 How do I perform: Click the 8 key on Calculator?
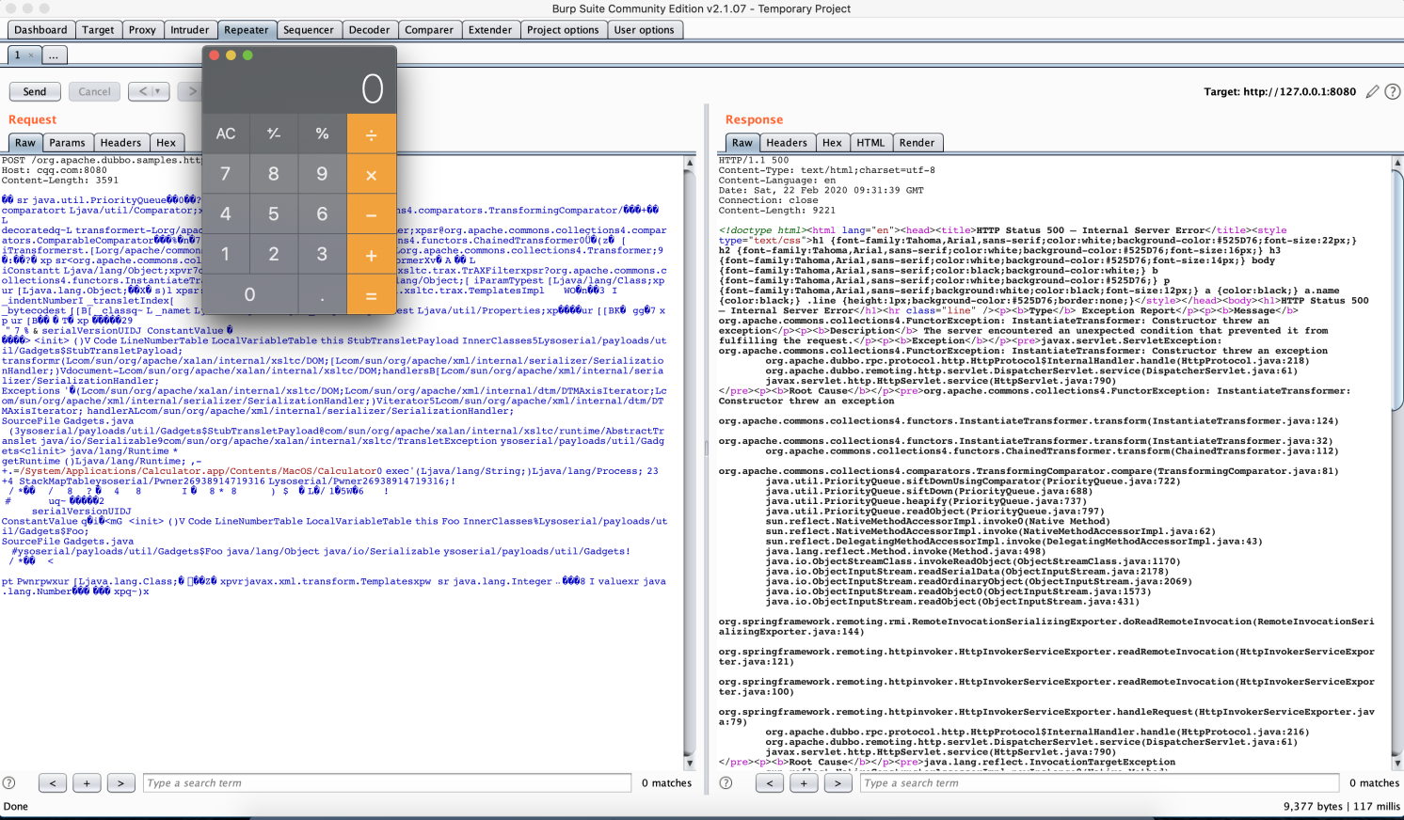274,174
